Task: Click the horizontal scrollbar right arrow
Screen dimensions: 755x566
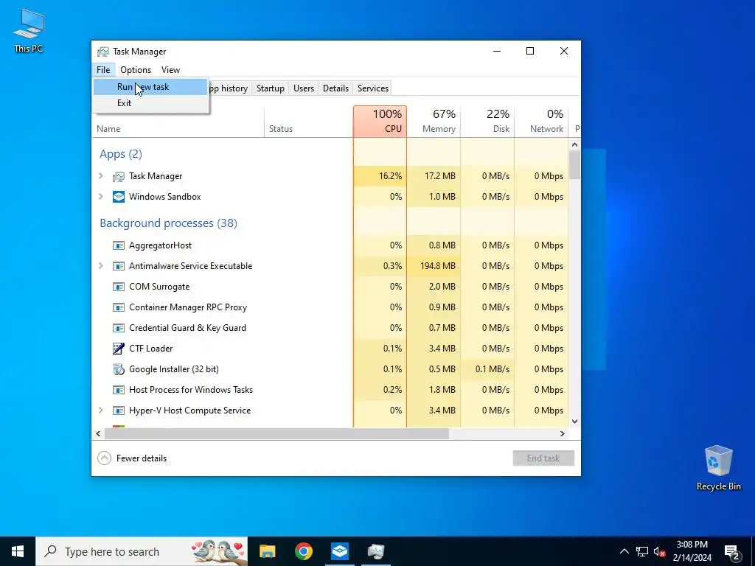Action: (x=562, y=433)
